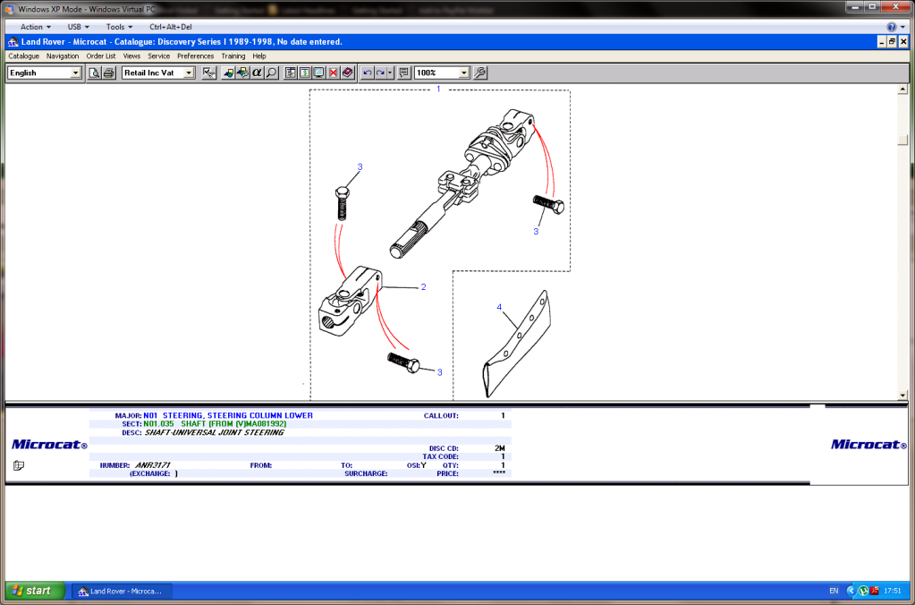Open the Retail Inc Vat price dropdown
The width and height of the screenshot is (915, 605).
pos(189,73)
